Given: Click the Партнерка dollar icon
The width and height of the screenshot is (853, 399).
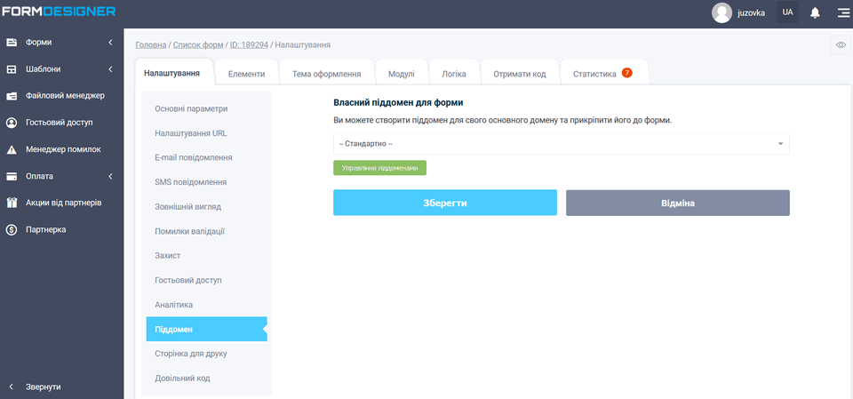Looking at the screenshot, I should (x=12, y=229).
